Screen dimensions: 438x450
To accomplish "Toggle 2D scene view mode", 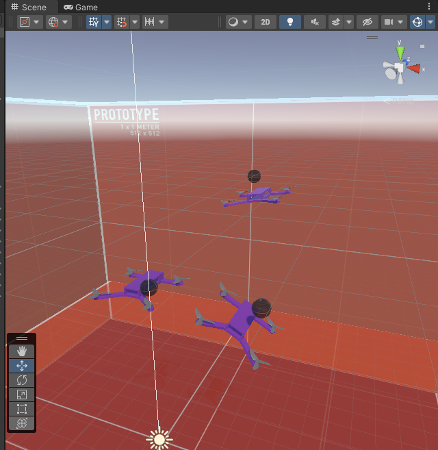I will [266, 22].
